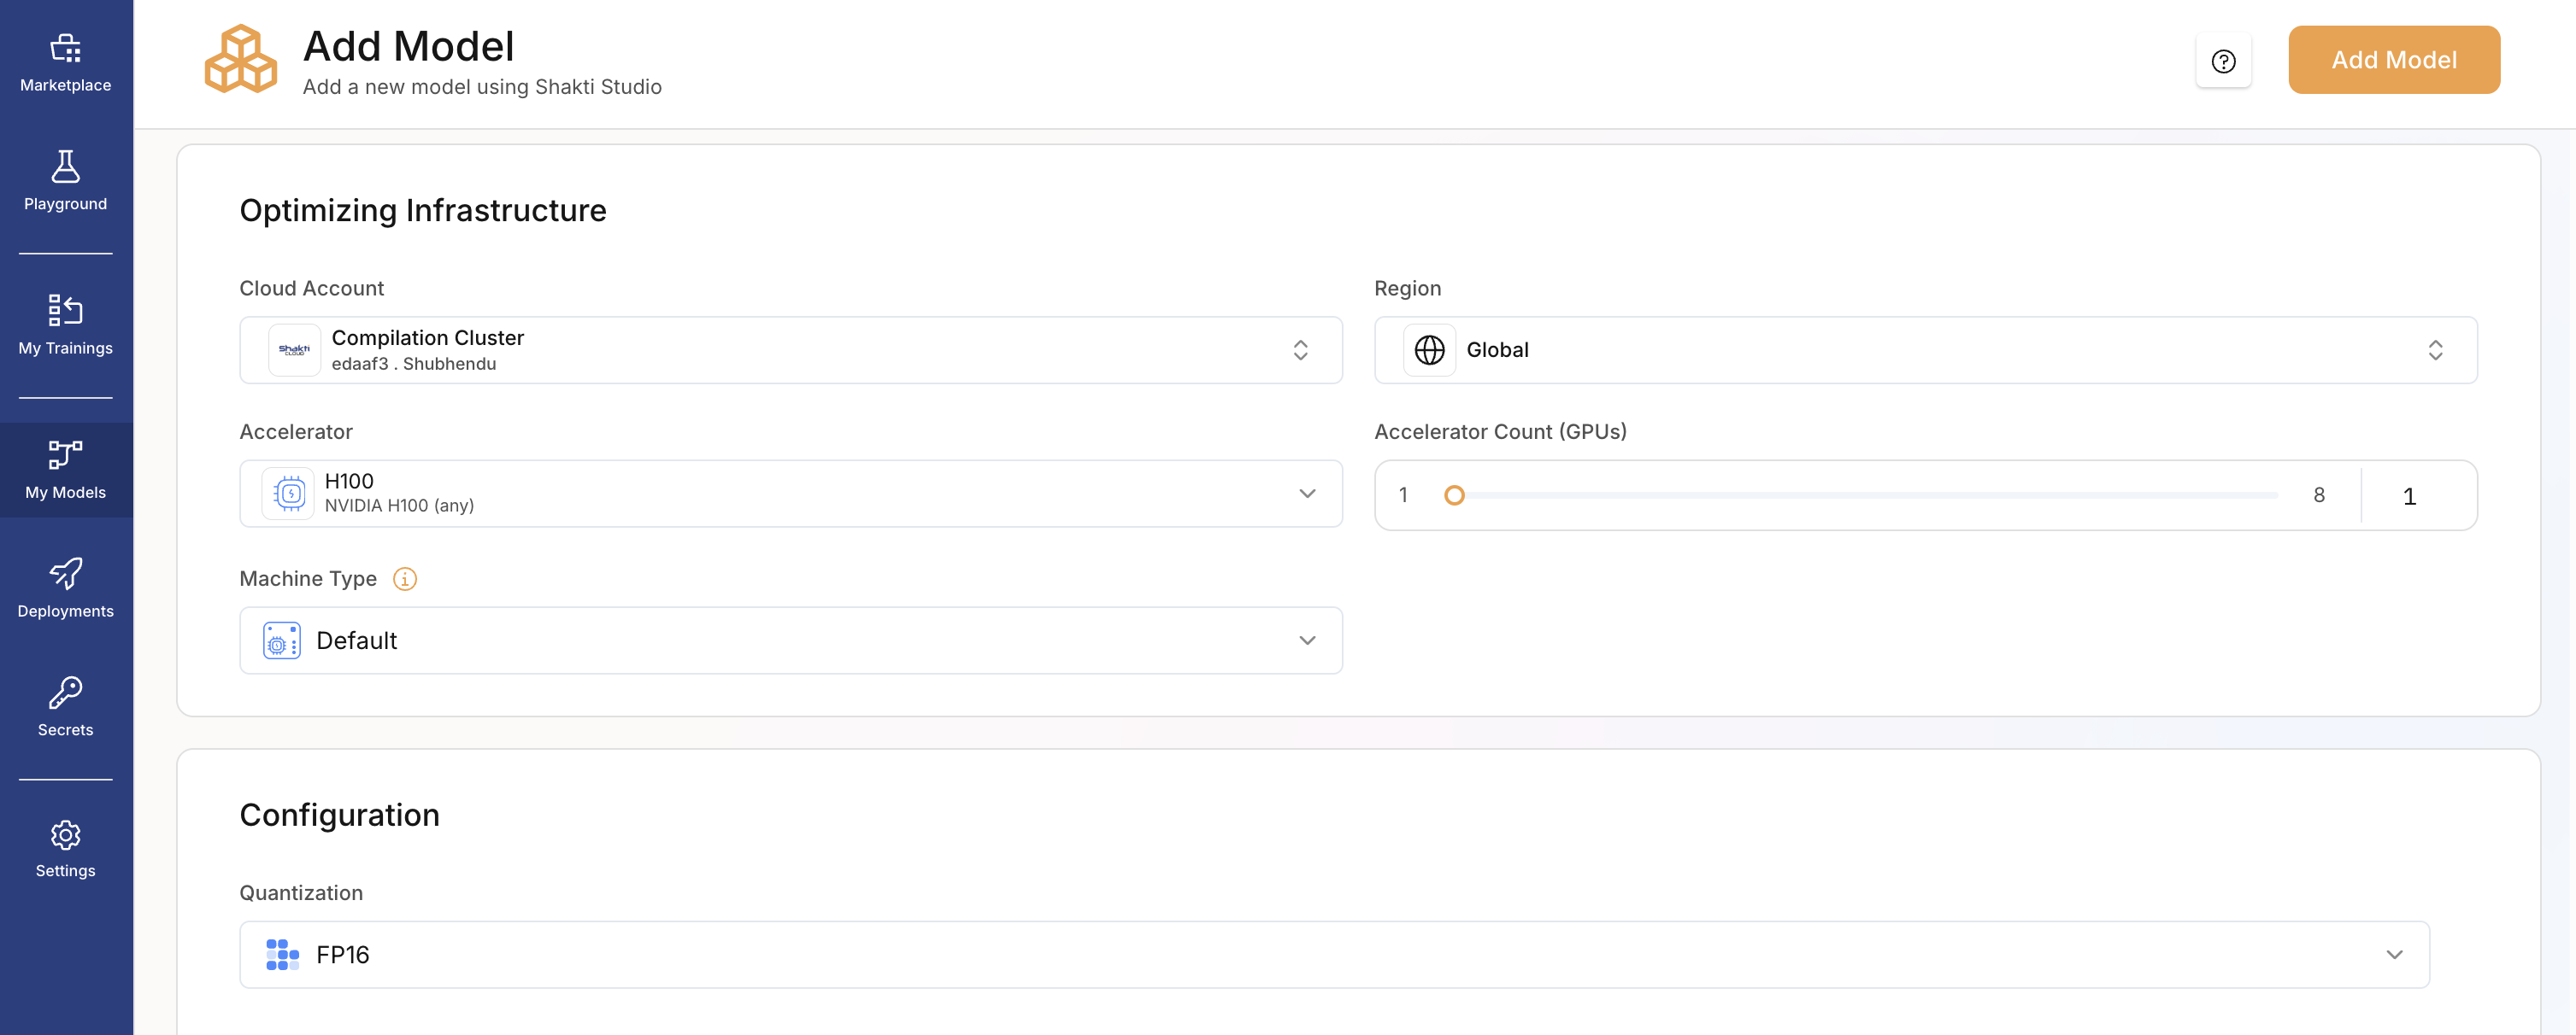Click the Add Model cubes logo

(x=241, y=60)
